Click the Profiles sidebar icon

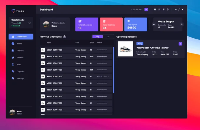[x=13, y=51]
